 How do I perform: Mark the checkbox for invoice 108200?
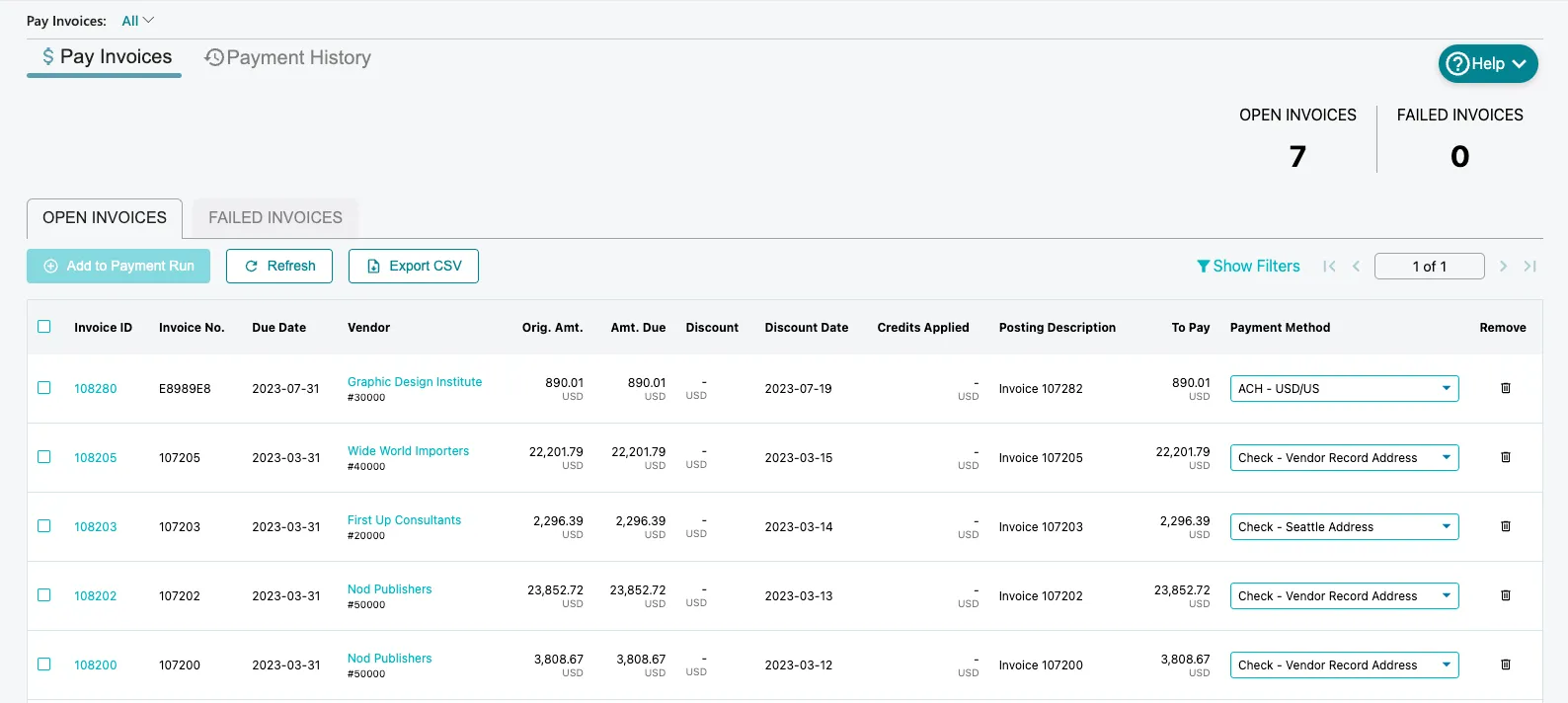click(44, 664)
